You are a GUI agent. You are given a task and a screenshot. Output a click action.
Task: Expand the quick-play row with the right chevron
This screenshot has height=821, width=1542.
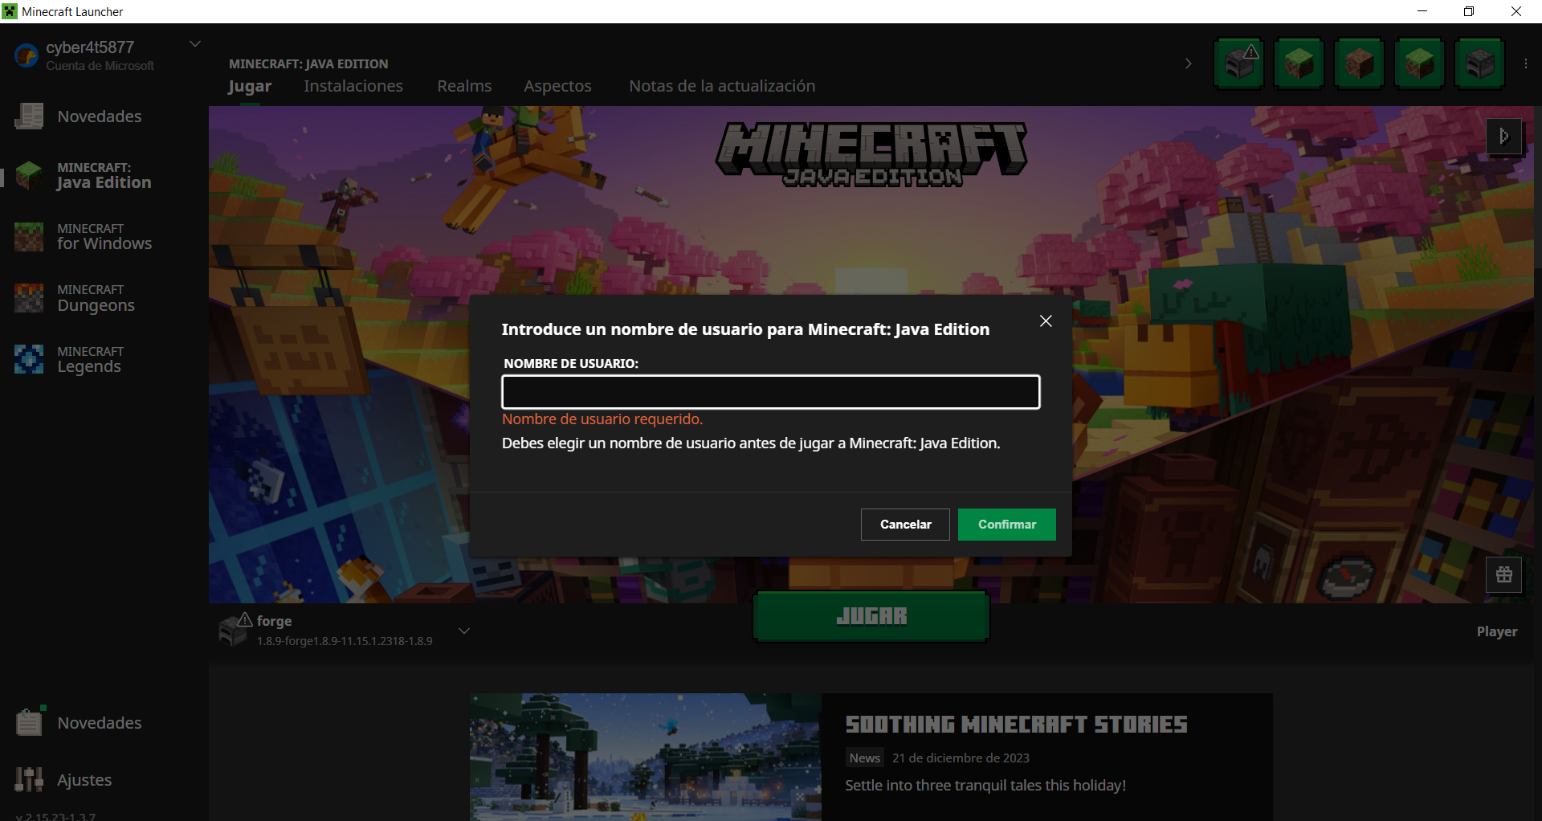(1189, 63)
